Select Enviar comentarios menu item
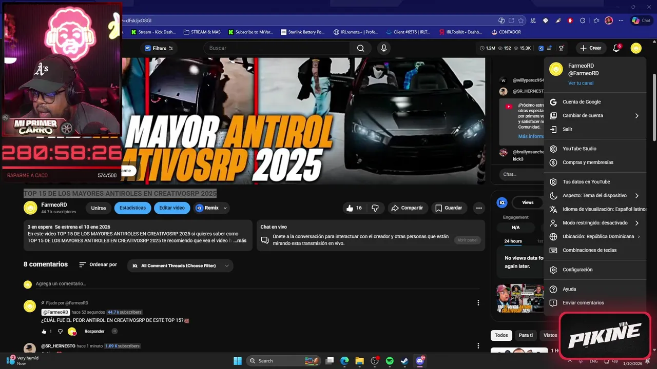 click(595, 303)
